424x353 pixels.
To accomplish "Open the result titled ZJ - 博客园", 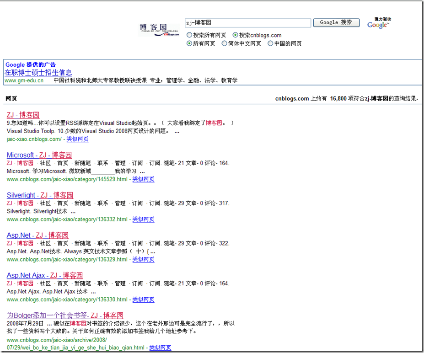I will [x=23, y=115].
